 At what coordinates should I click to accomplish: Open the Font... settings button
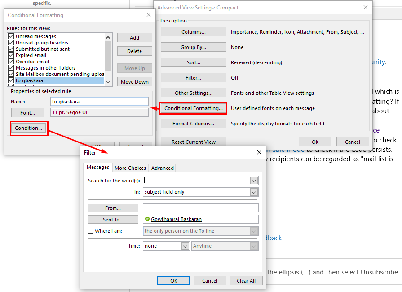pos(28,113)
